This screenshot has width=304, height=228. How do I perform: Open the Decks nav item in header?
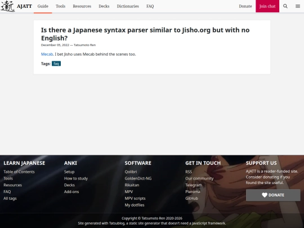pos(104,6)
